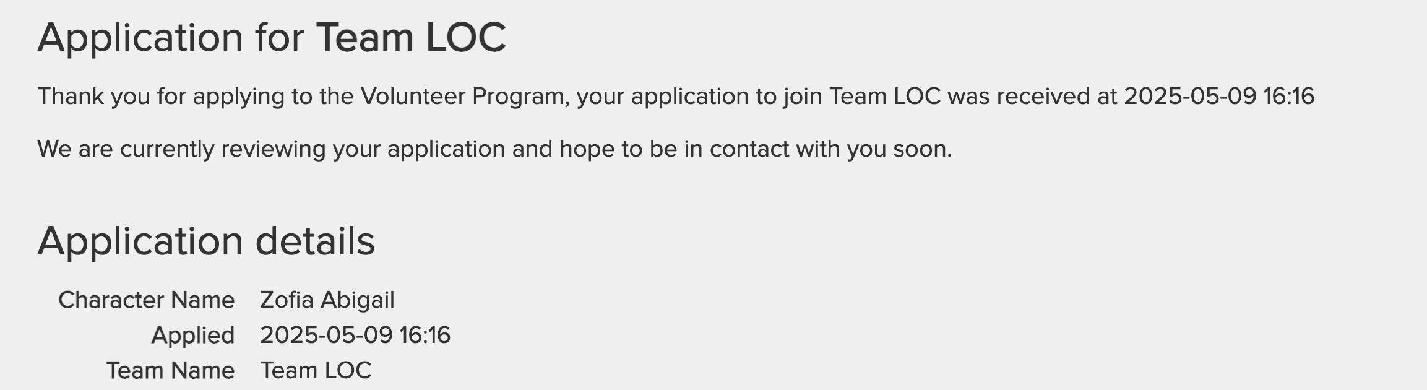Click the received timestamp in the thank-you message
This screenshot has height=390, width=1427.
(1219, 96)
